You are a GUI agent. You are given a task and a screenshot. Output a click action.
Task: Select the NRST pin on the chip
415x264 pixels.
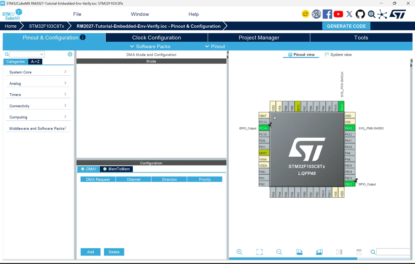click(264, 153)
